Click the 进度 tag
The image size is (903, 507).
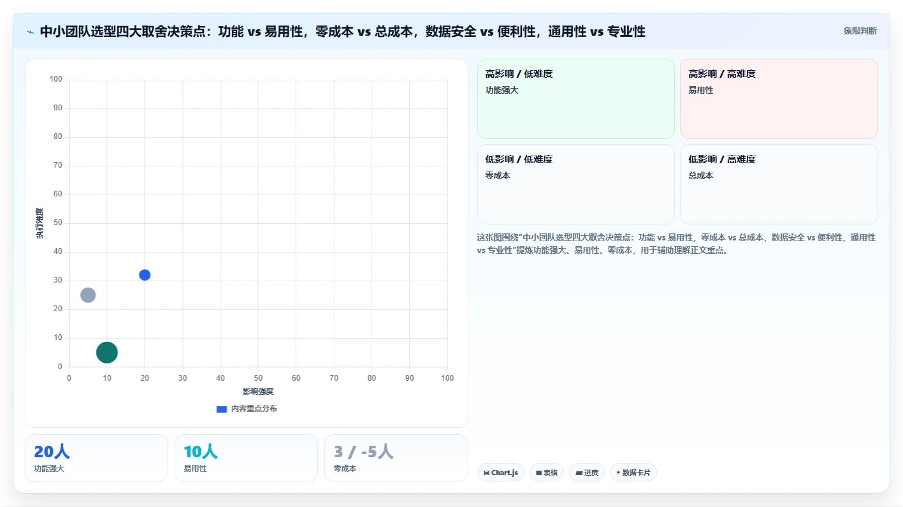click(x=587, y=473)
